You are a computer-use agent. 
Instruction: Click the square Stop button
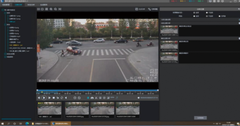54,98
